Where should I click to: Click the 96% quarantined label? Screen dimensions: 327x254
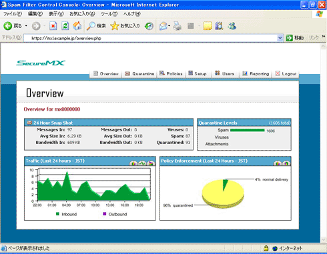(178, 205)
